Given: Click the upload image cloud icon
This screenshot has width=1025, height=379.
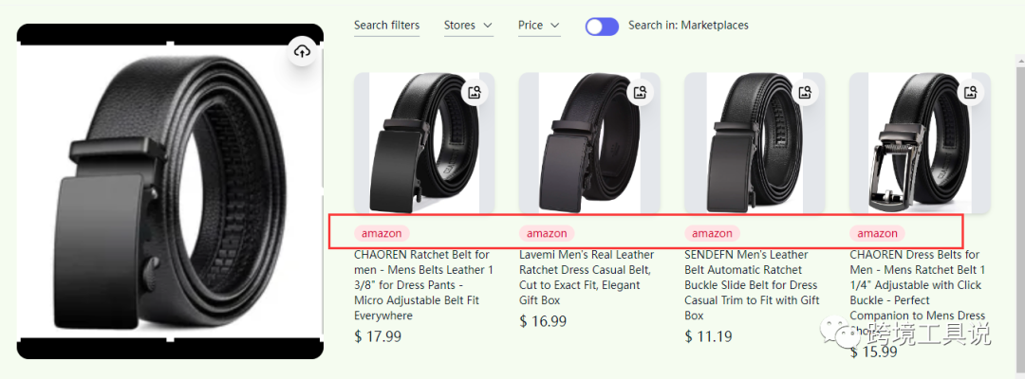Looking at the screenshot, I should (302, 52).
